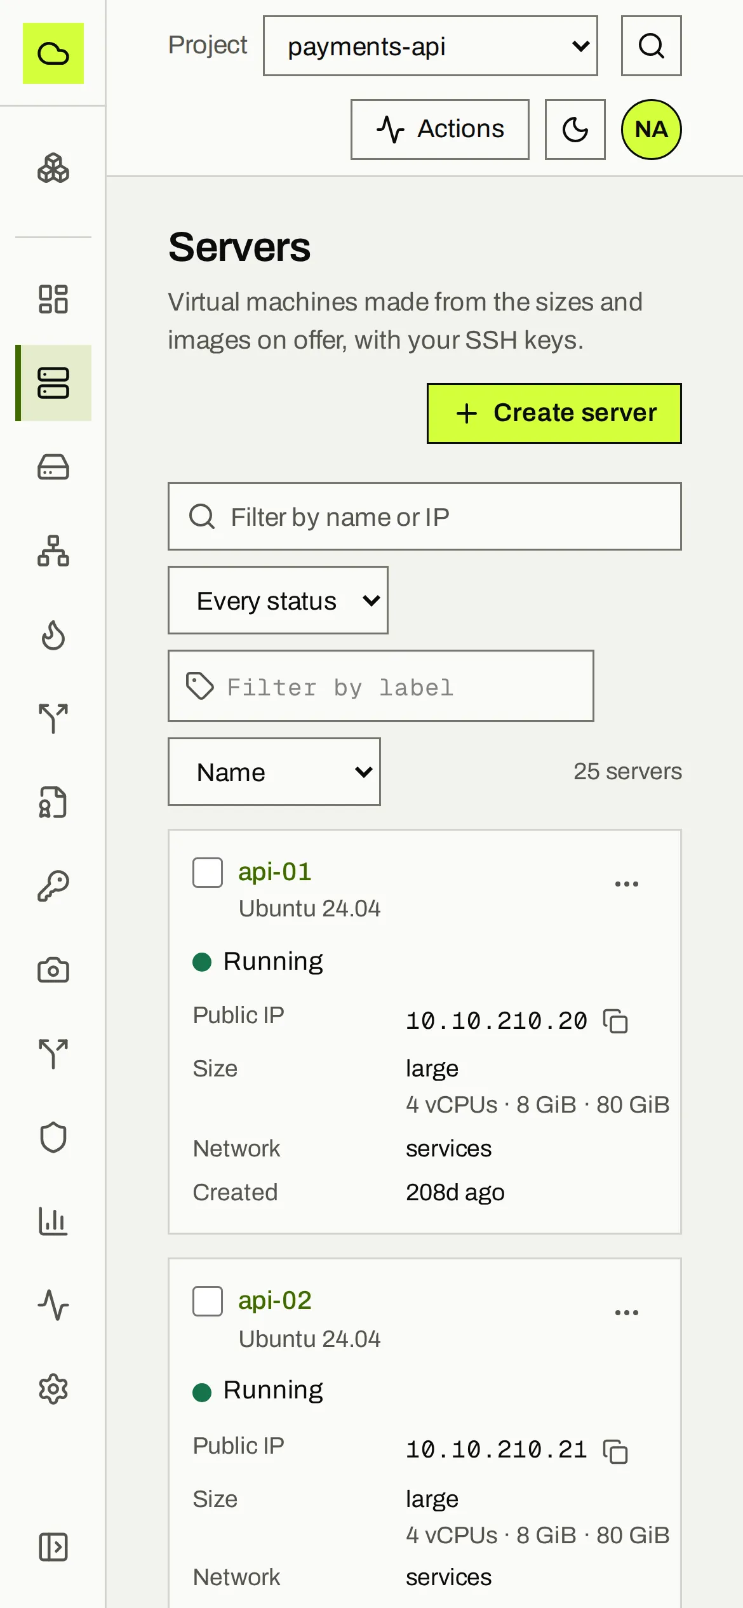Select the api-01 checkbox
Viewport: 743px width, 1608px height.
coord(208,873)
